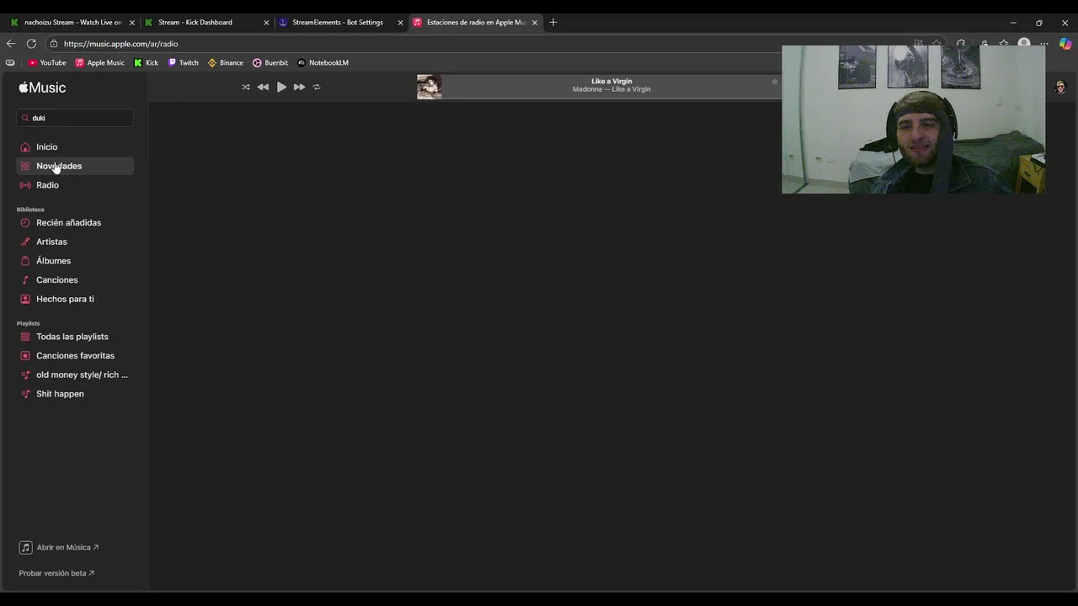This screenshot has width=1078, height=606.
Task: Click the Artistas microphone icon
Action: tap(25, 242)
